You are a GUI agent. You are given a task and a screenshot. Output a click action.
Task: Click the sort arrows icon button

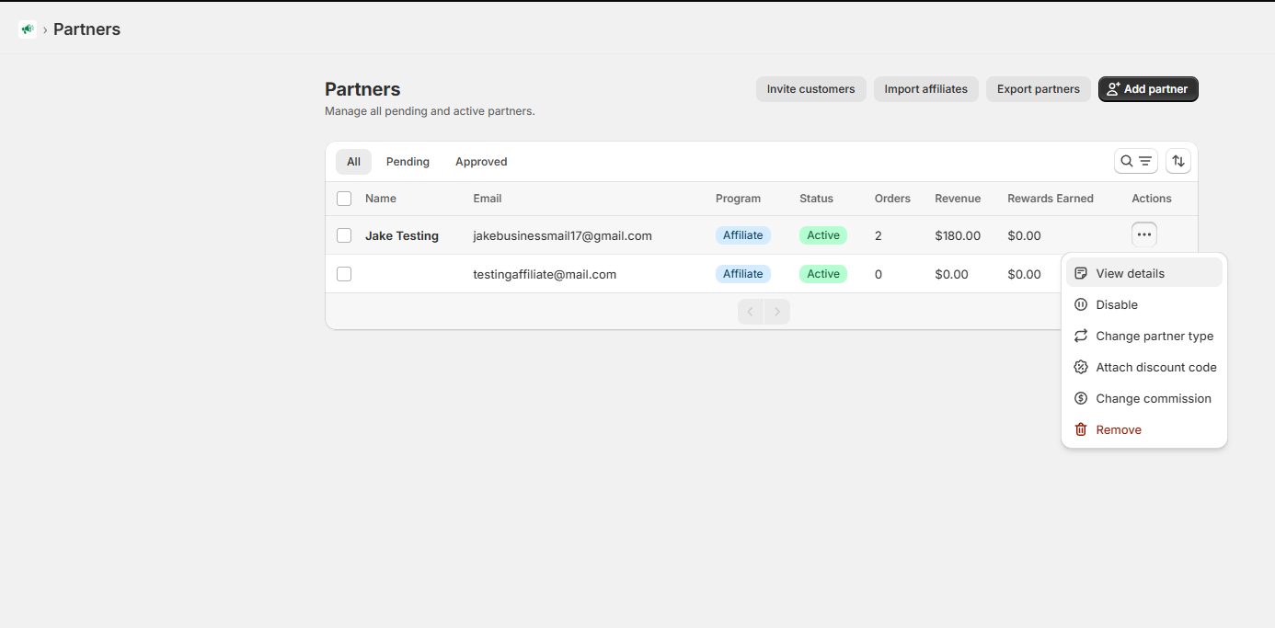(x=1178, y=161)
